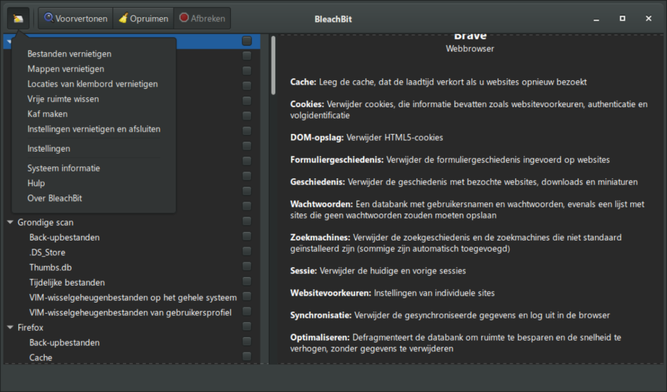667x392 pixels.
Task: Click Kaf maken menu item
Action: click(47, 114)
